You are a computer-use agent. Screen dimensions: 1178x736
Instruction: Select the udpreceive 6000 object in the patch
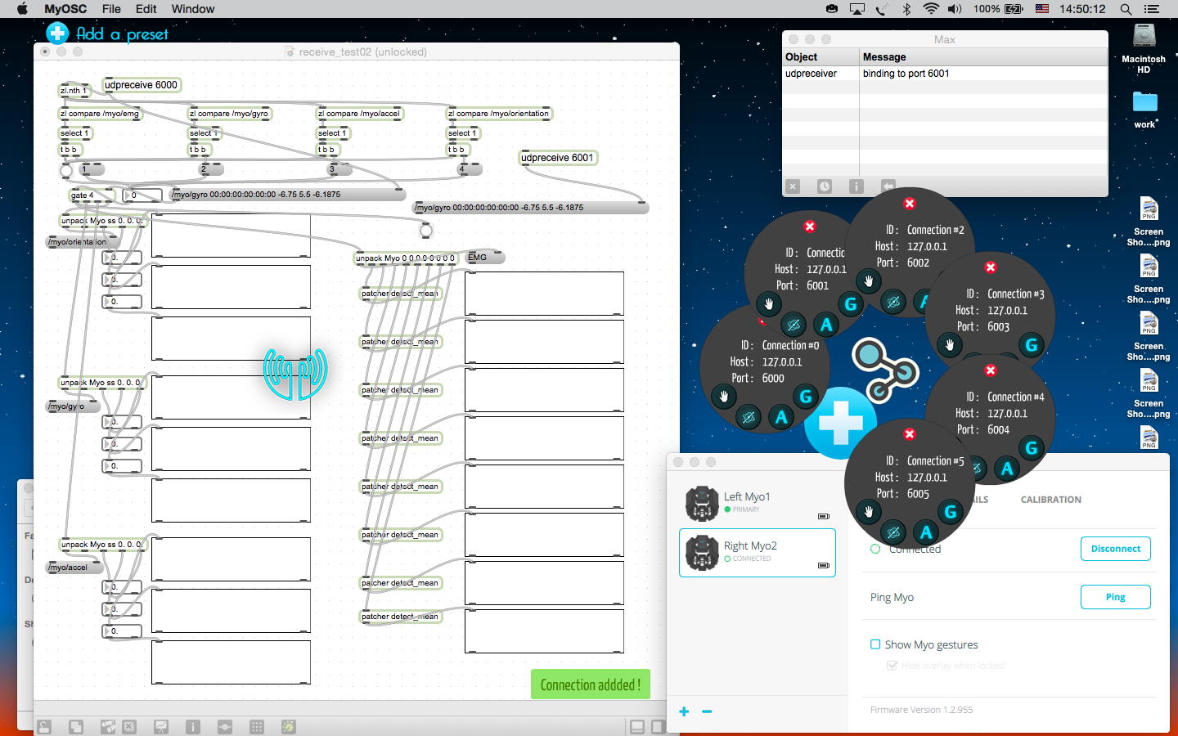pyautogui.click(x=141, y=85)
